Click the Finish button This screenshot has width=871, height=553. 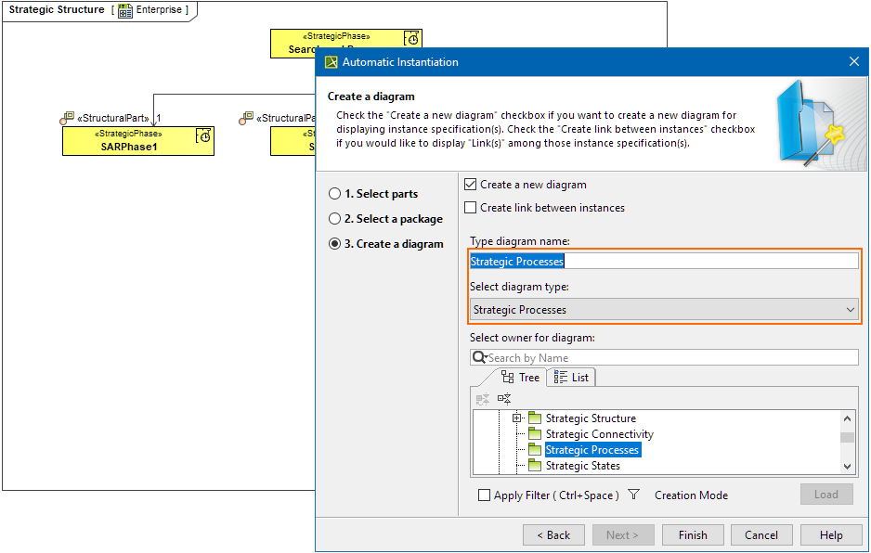tap(693, 535)
